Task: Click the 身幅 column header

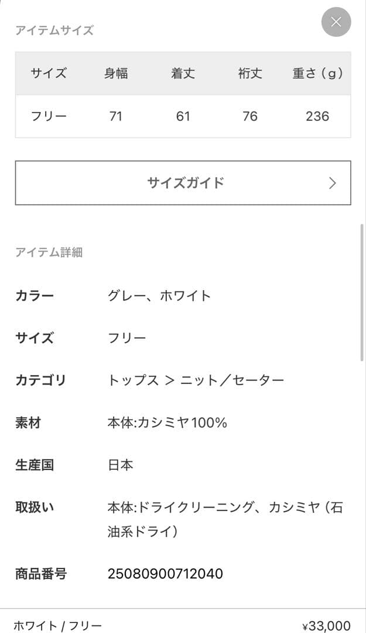Action: coord(116,73)
